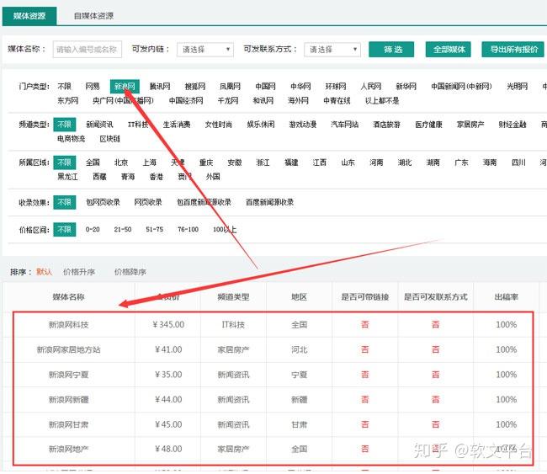Select the 人民网 portal filter

coord(371,86)
